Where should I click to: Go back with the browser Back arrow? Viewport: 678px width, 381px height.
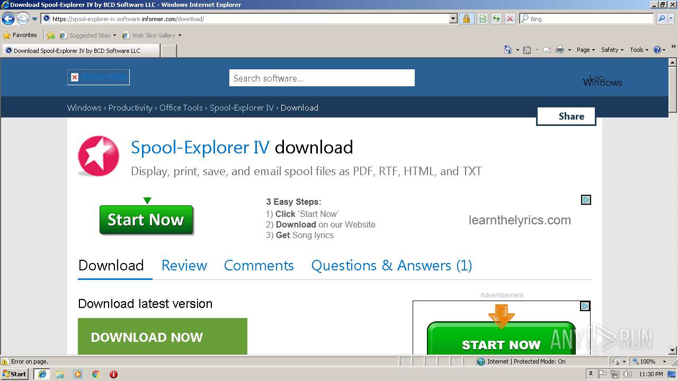click(x=8, y=19)
